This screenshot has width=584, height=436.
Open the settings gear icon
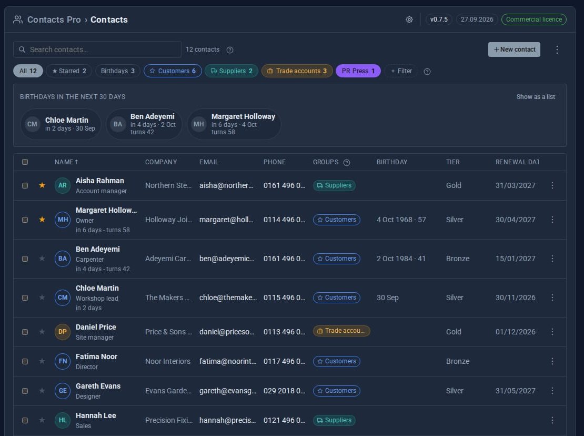(409, 19)
